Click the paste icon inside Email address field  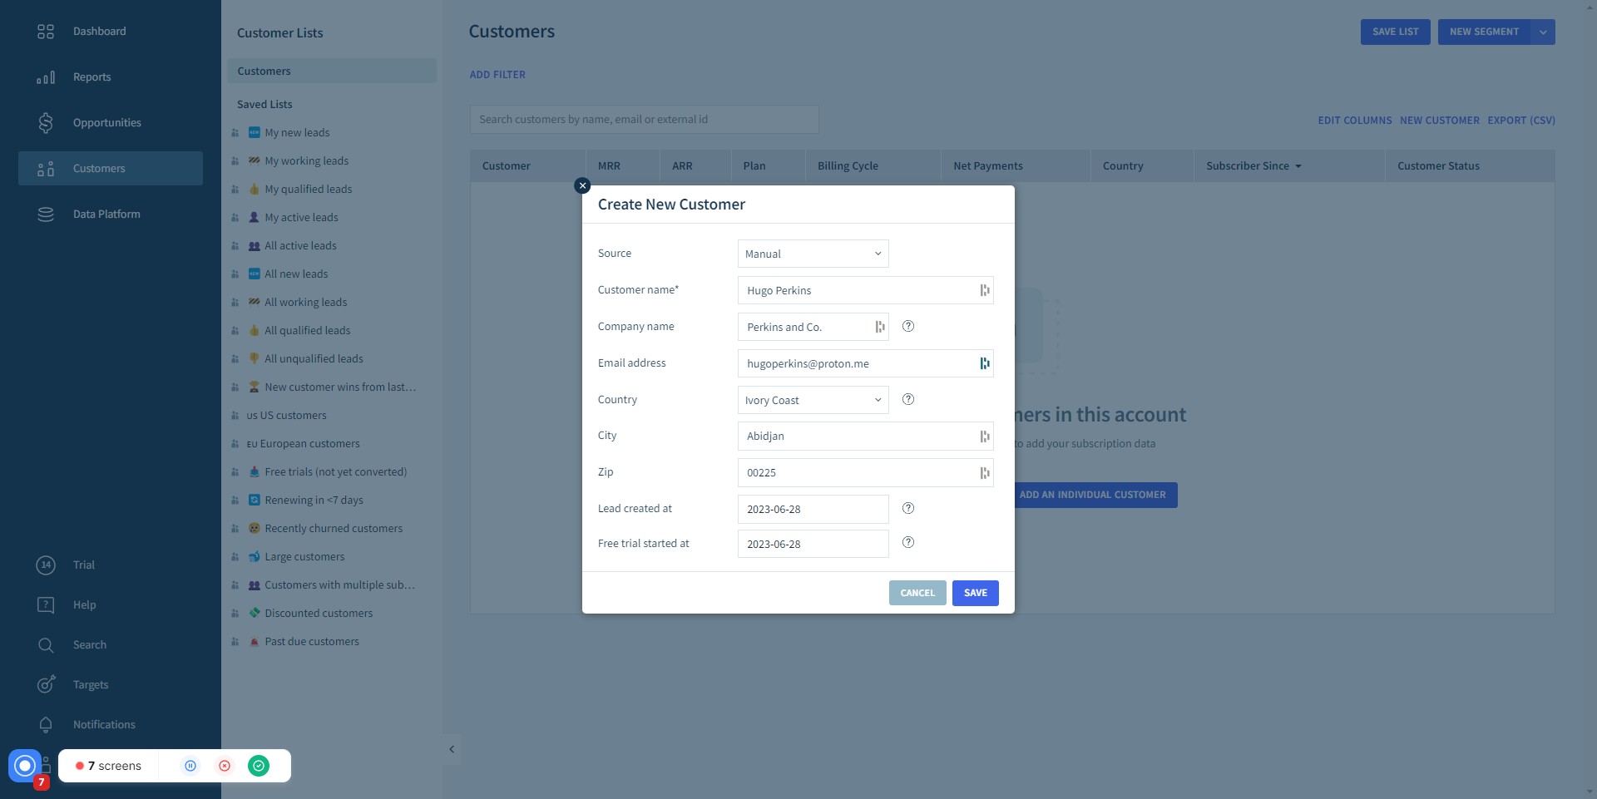click(x=984, y=363)
